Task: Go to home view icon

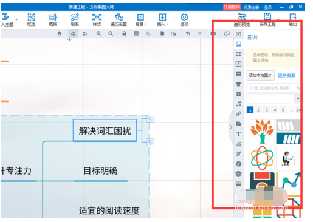Action: coord(59,33)
